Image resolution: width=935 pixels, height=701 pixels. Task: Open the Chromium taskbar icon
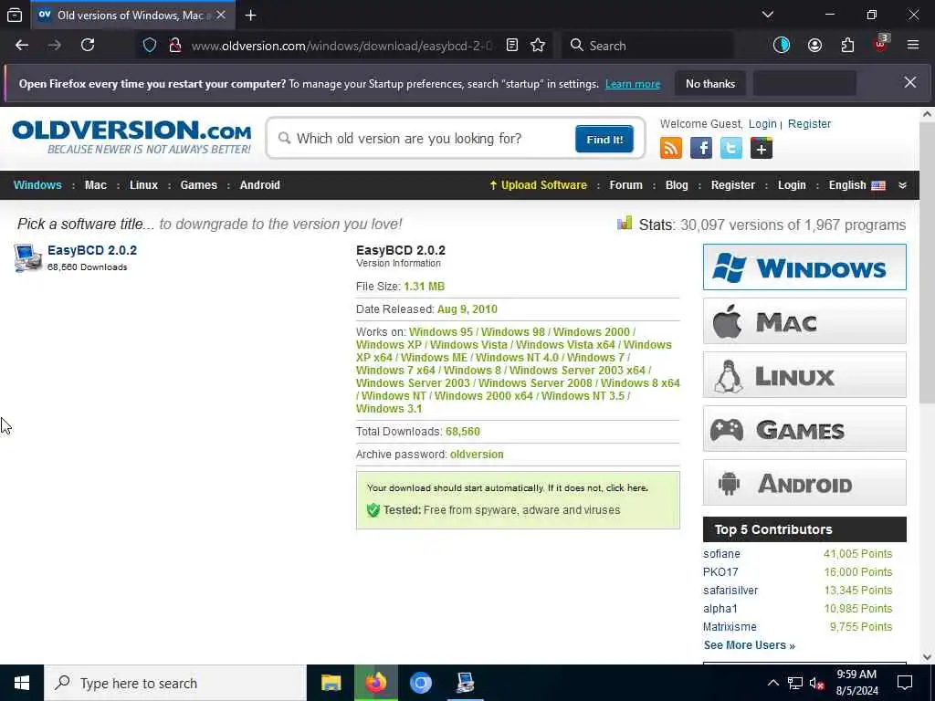pyautogui.click(x=420, y=683)
